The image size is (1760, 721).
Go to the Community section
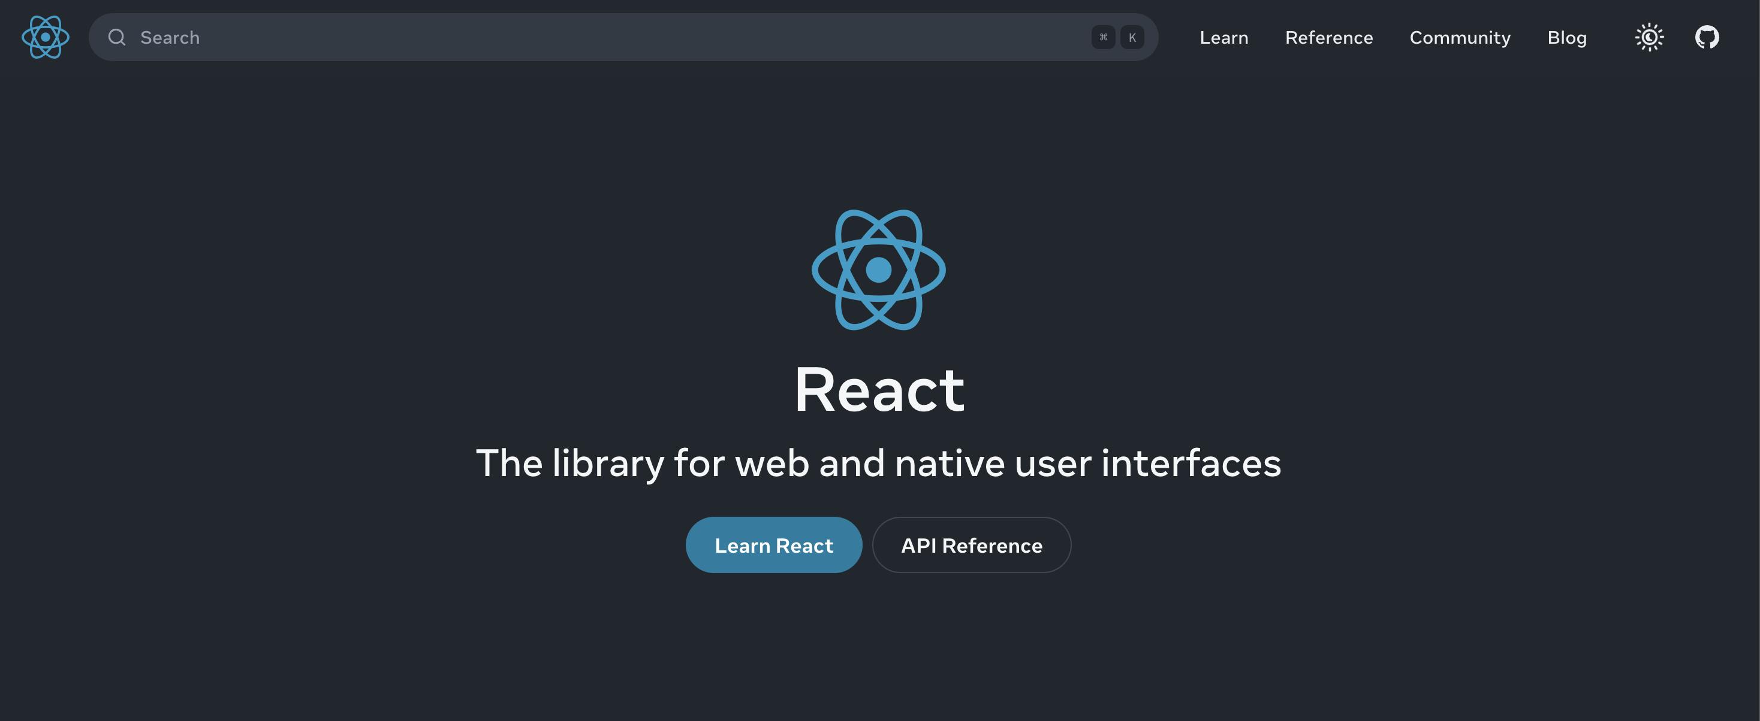(1460, 38)
